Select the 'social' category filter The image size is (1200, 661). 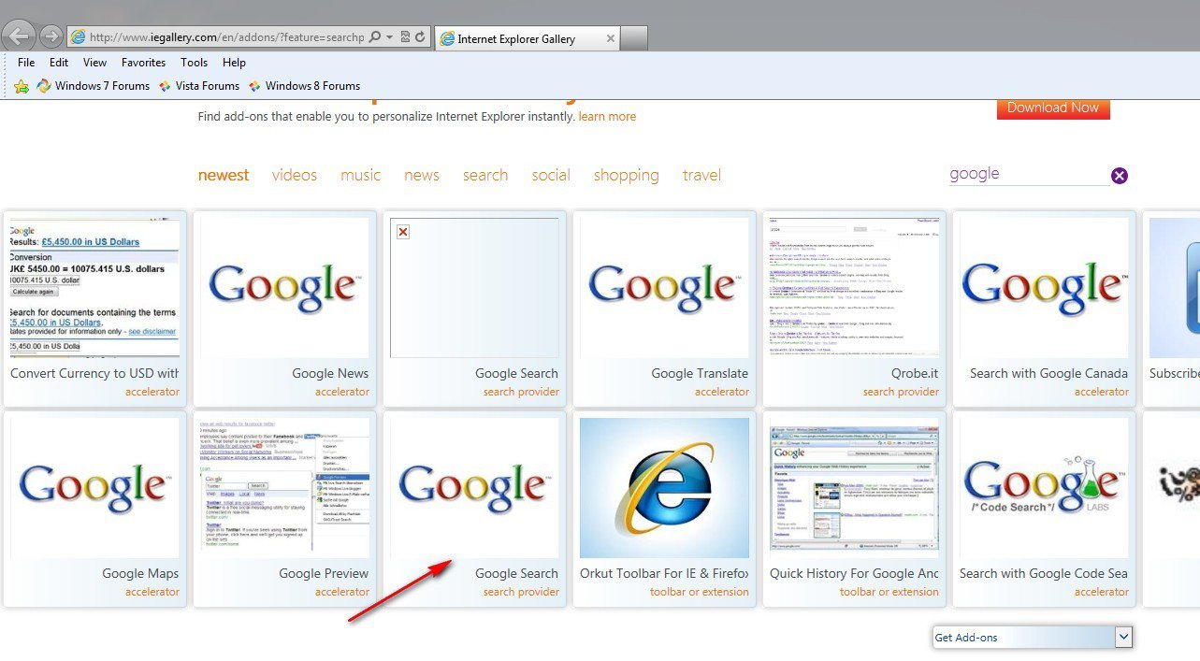(551, 175)
